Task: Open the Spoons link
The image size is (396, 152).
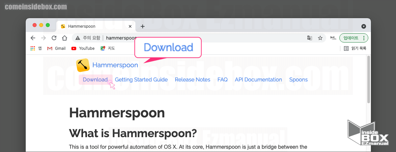Action: 298,79
